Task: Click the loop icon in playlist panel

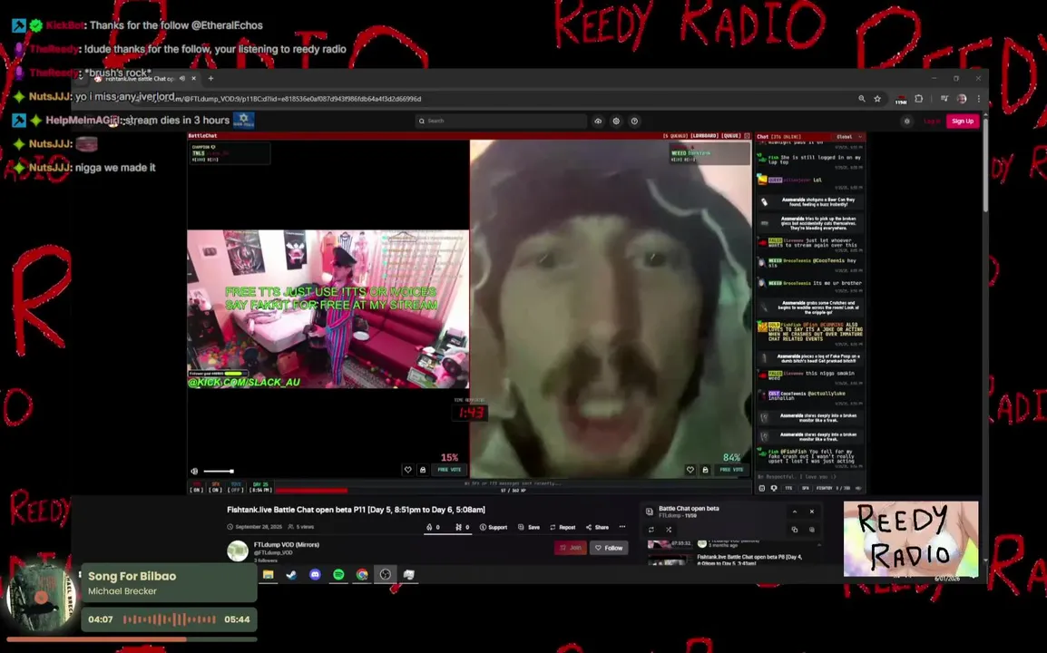Action: point(651,530)
